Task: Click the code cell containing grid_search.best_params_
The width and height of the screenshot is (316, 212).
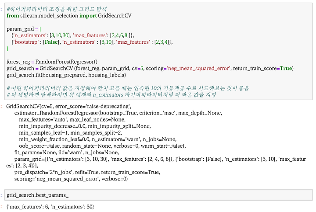Action: click(158, 195)
